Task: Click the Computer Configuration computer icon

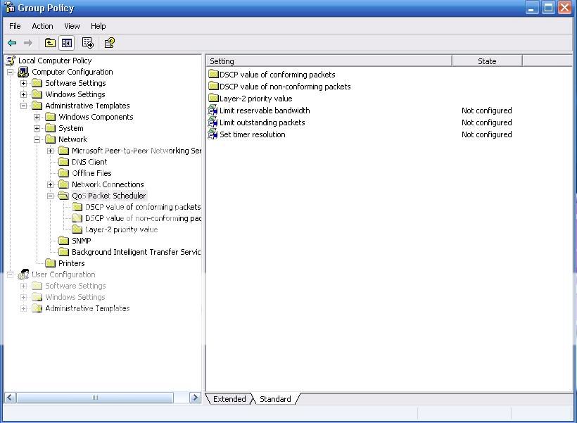Action: (x=23, y=72)
